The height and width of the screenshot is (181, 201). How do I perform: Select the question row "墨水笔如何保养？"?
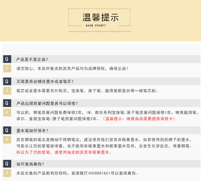point(32,131)
